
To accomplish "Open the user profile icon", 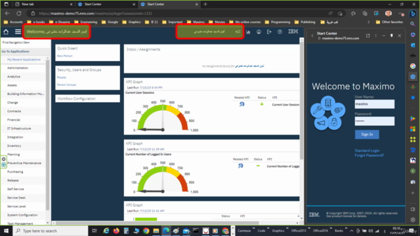I will [x=259, y=32].
